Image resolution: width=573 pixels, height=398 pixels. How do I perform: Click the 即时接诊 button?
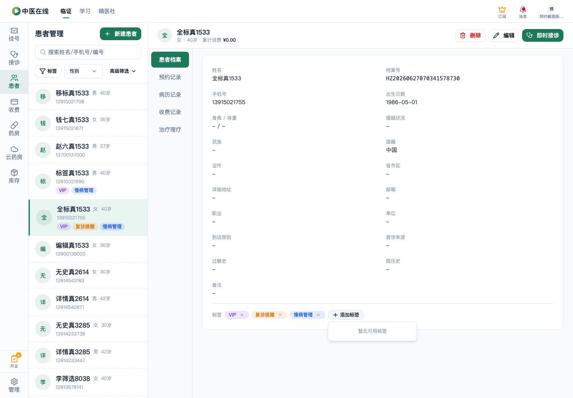click(543, 35)
